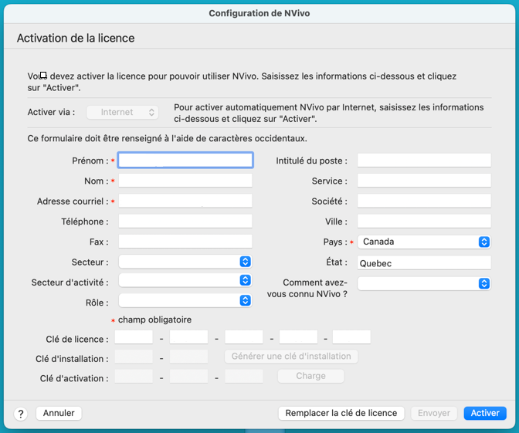
Task: Select the Société text field
Action: click(423, 201)
